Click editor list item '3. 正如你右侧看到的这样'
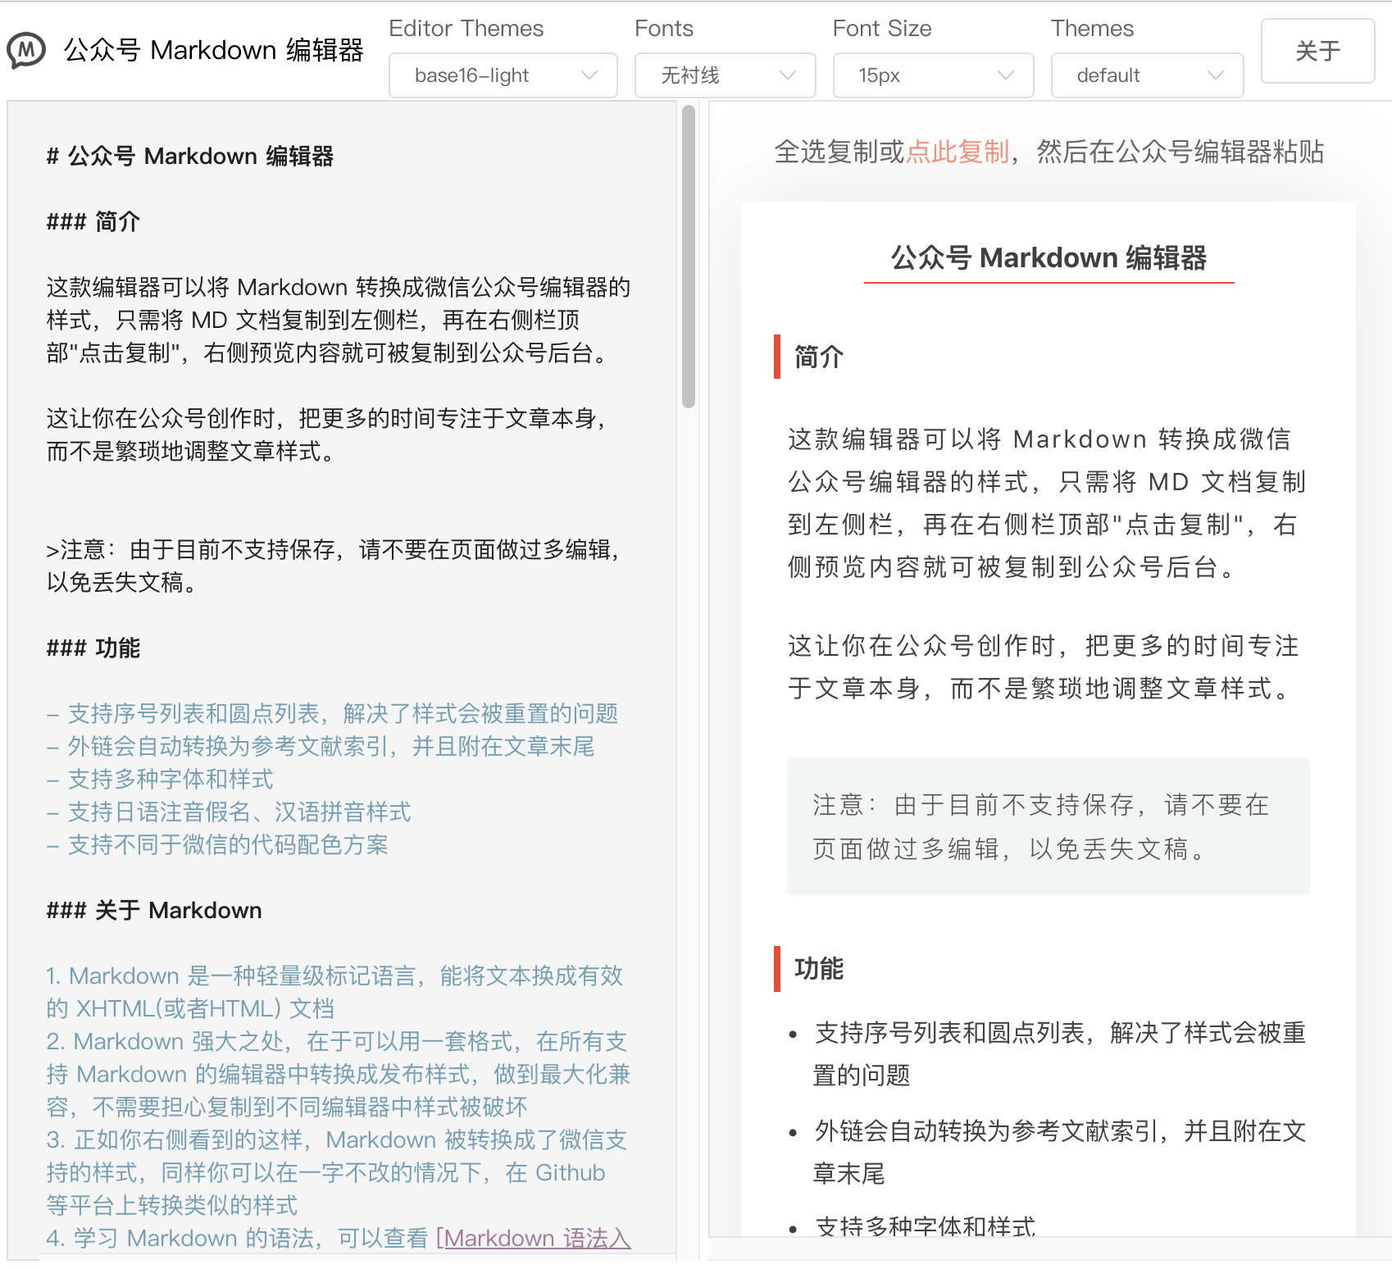Screen dimensions: 1392x1269 pos(337,1172)
